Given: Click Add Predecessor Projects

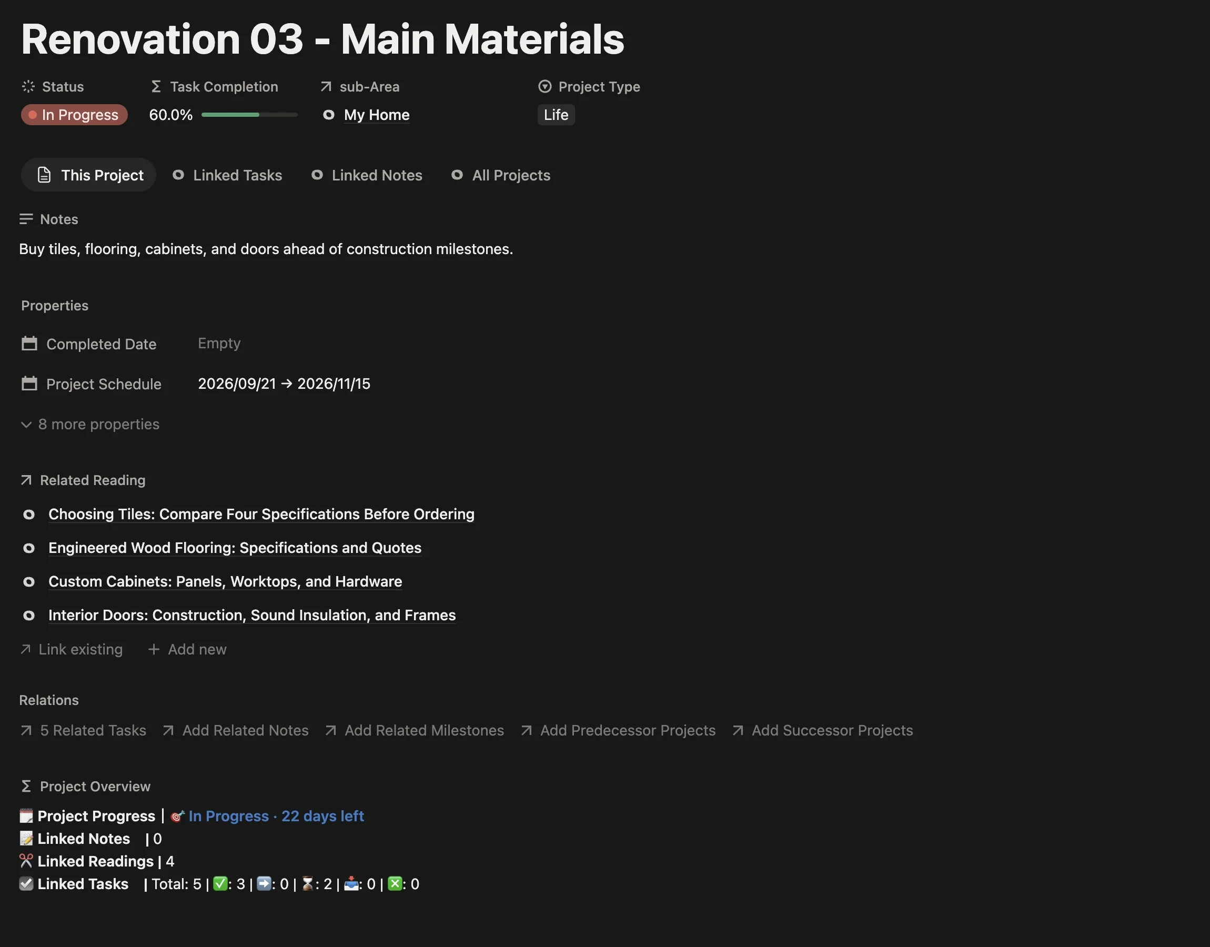Looking at the screenshot, I should (x=618, y=730).
